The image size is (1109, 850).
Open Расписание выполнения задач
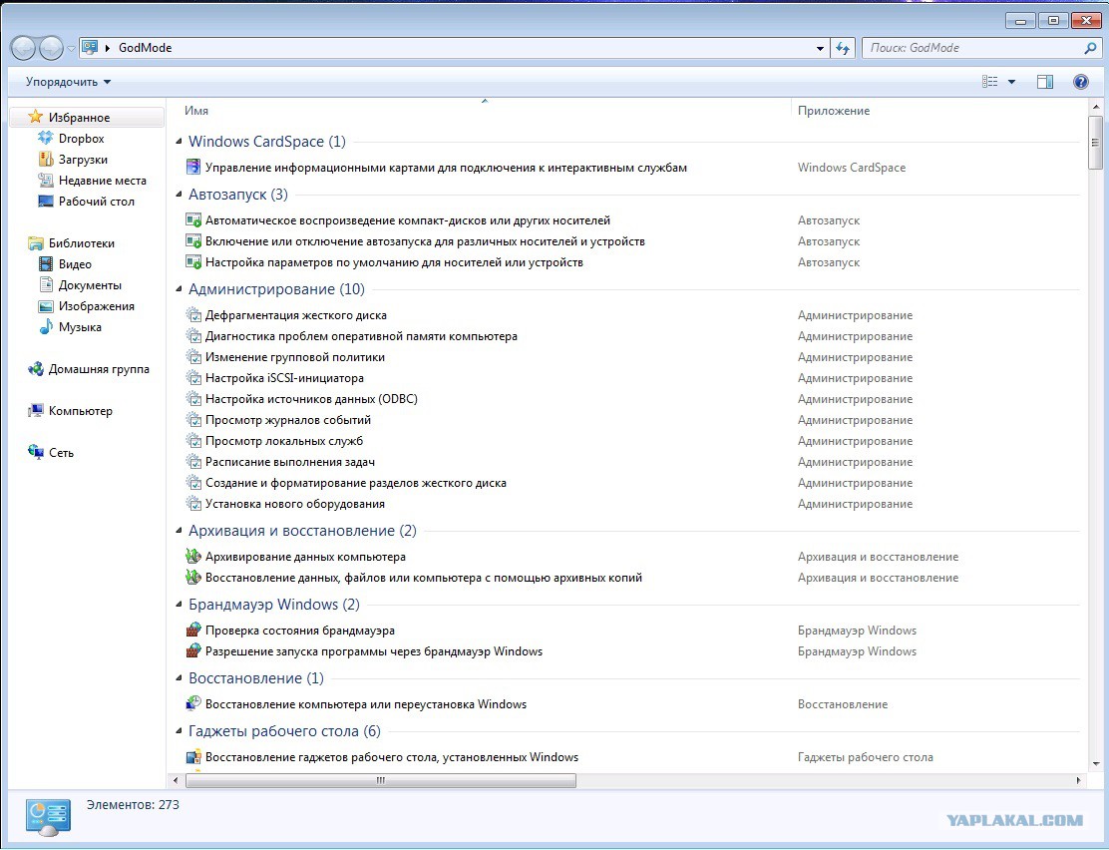click(x=290, y=462)
